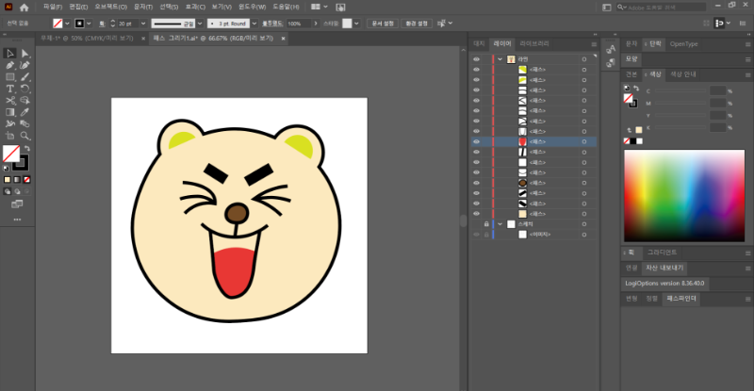Screen dimensions: 754x391
Task: Select the Shape Builder tool
Action: (x=25, y=101)
